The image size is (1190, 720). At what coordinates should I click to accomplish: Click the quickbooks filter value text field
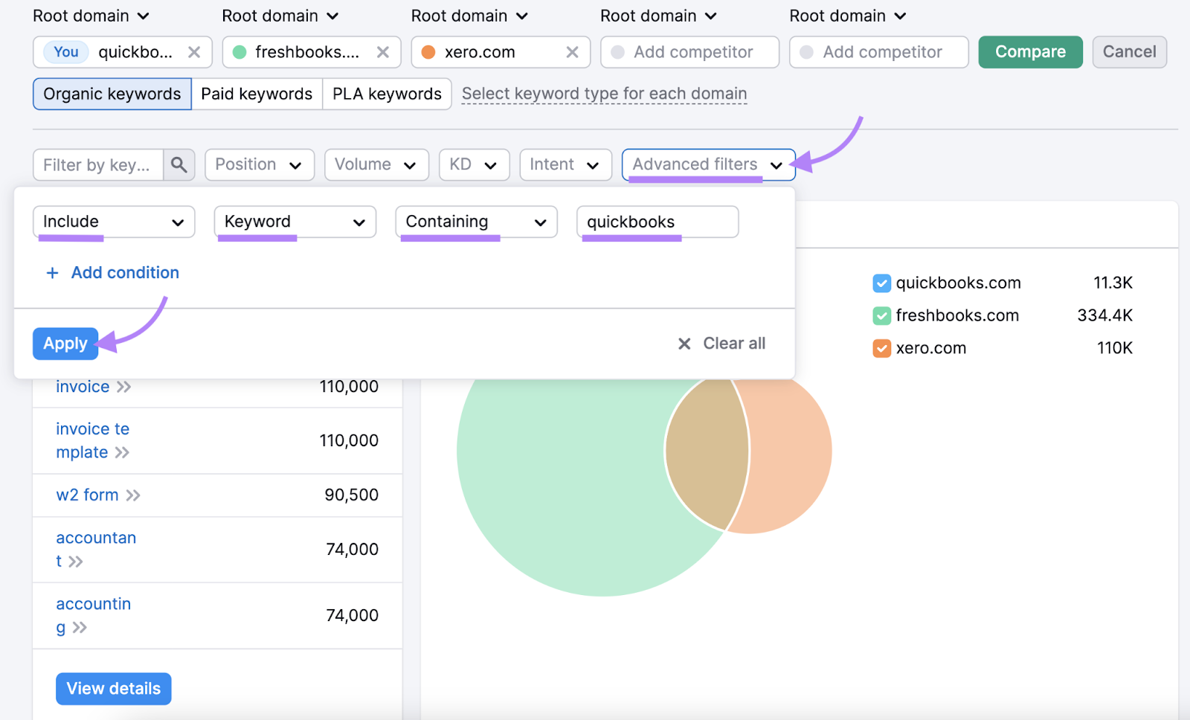click(x=657, y=222)
